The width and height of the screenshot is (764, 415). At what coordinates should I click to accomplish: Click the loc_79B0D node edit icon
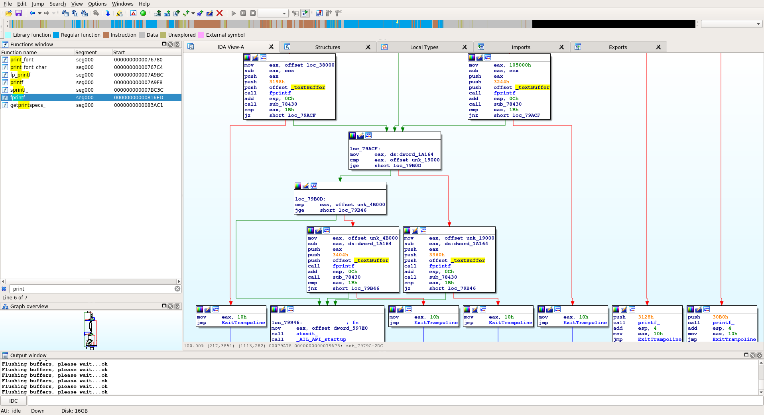(x=306, y=186)
